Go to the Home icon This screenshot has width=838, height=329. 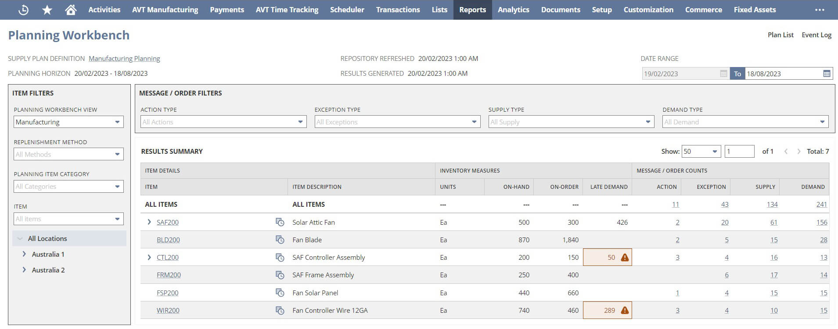[71, 10]
